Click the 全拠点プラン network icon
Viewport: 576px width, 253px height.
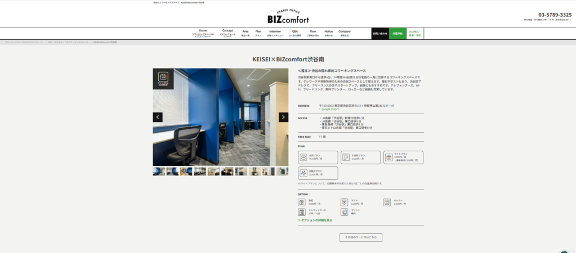click(x=303, y=173)
